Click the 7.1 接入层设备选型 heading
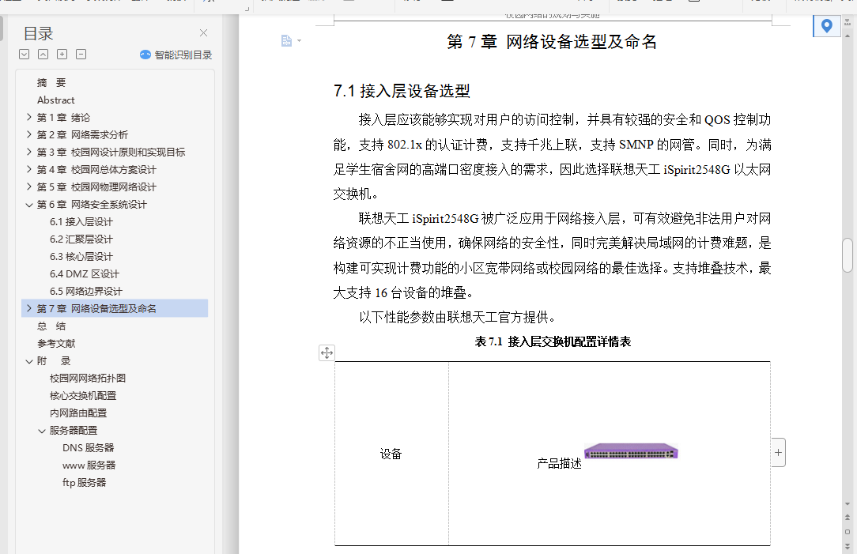 [x=402, y=91]
